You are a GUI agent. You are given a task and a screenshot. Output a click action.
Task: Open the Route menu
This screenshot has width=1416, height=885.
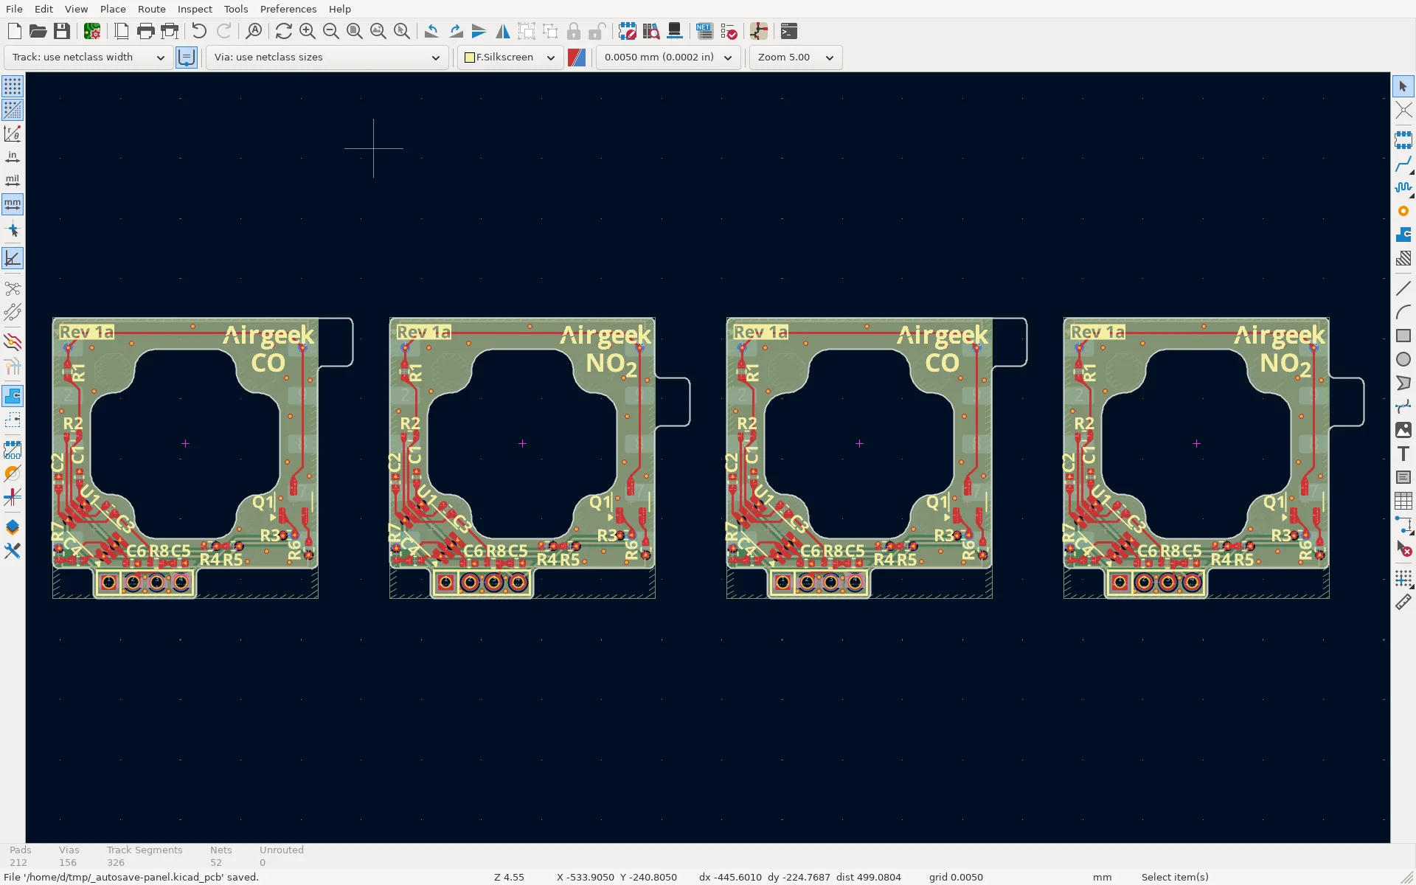click(x=151, y=9)
